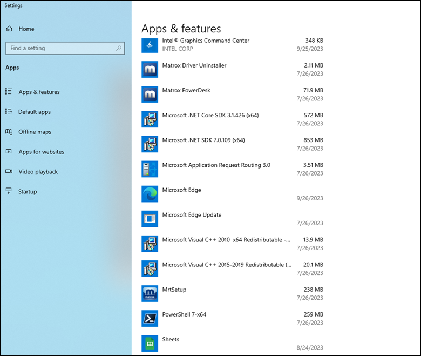421x356 pixels.
Task: Open Startup apps settings
Action: pyautogui.click(x=28, y=192)
